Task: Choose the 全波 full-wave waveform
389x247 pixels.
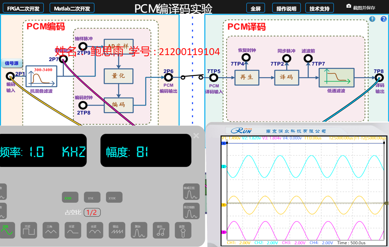Action: click(x=95, y=230)
